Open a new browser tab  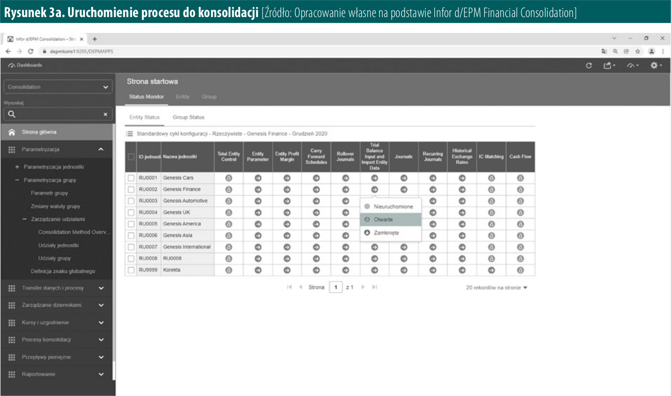point(94,39)
